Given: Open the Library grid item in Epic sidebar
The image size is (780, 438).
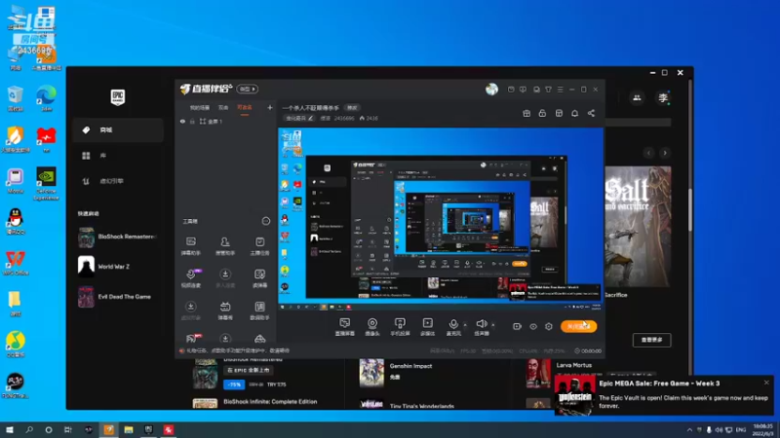Looking at the screenshot, I should click(118, 156).
